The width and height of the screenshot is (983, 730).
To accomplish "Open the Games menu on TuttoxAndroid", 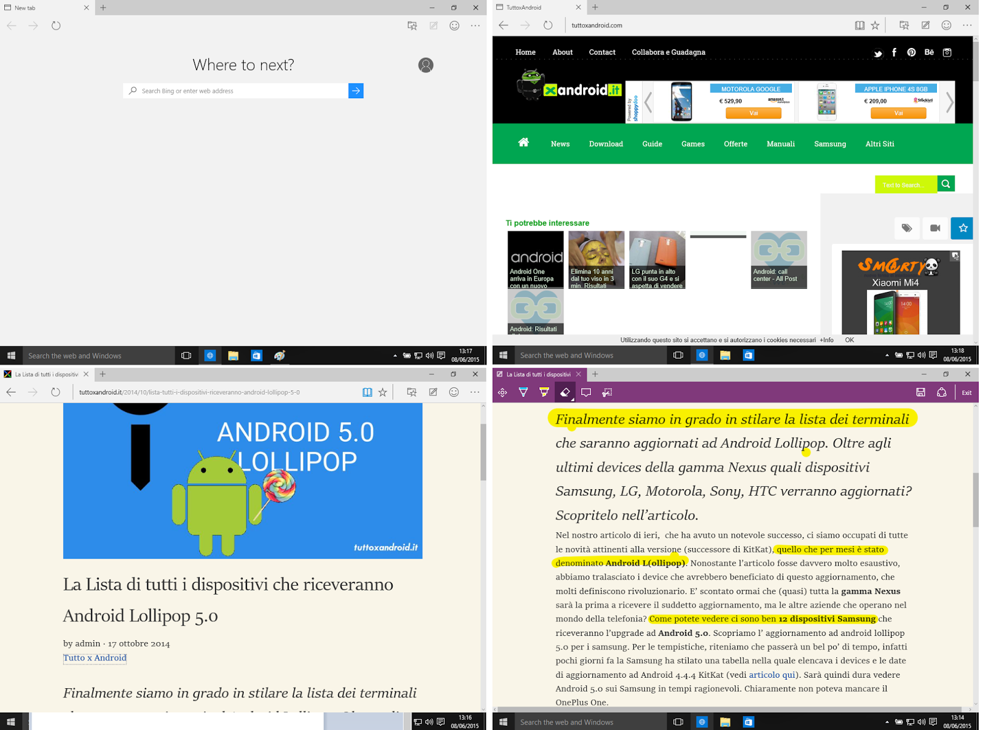I will [693, 144].
